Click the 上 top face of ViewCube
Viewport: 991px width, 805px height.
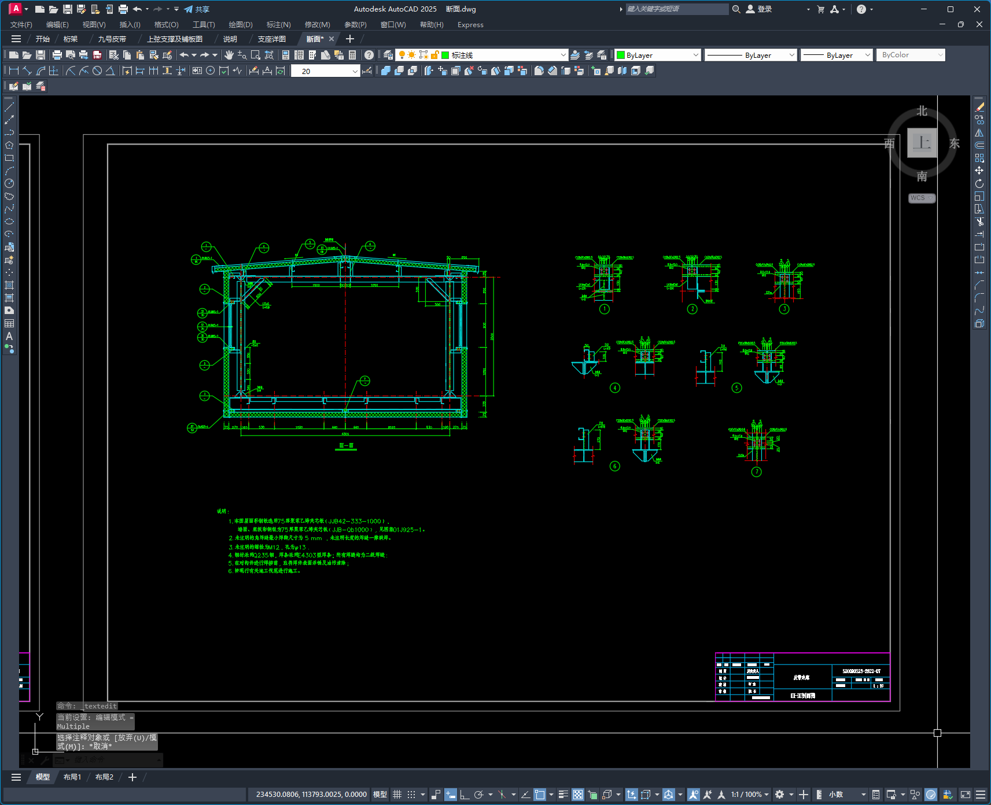922,143
